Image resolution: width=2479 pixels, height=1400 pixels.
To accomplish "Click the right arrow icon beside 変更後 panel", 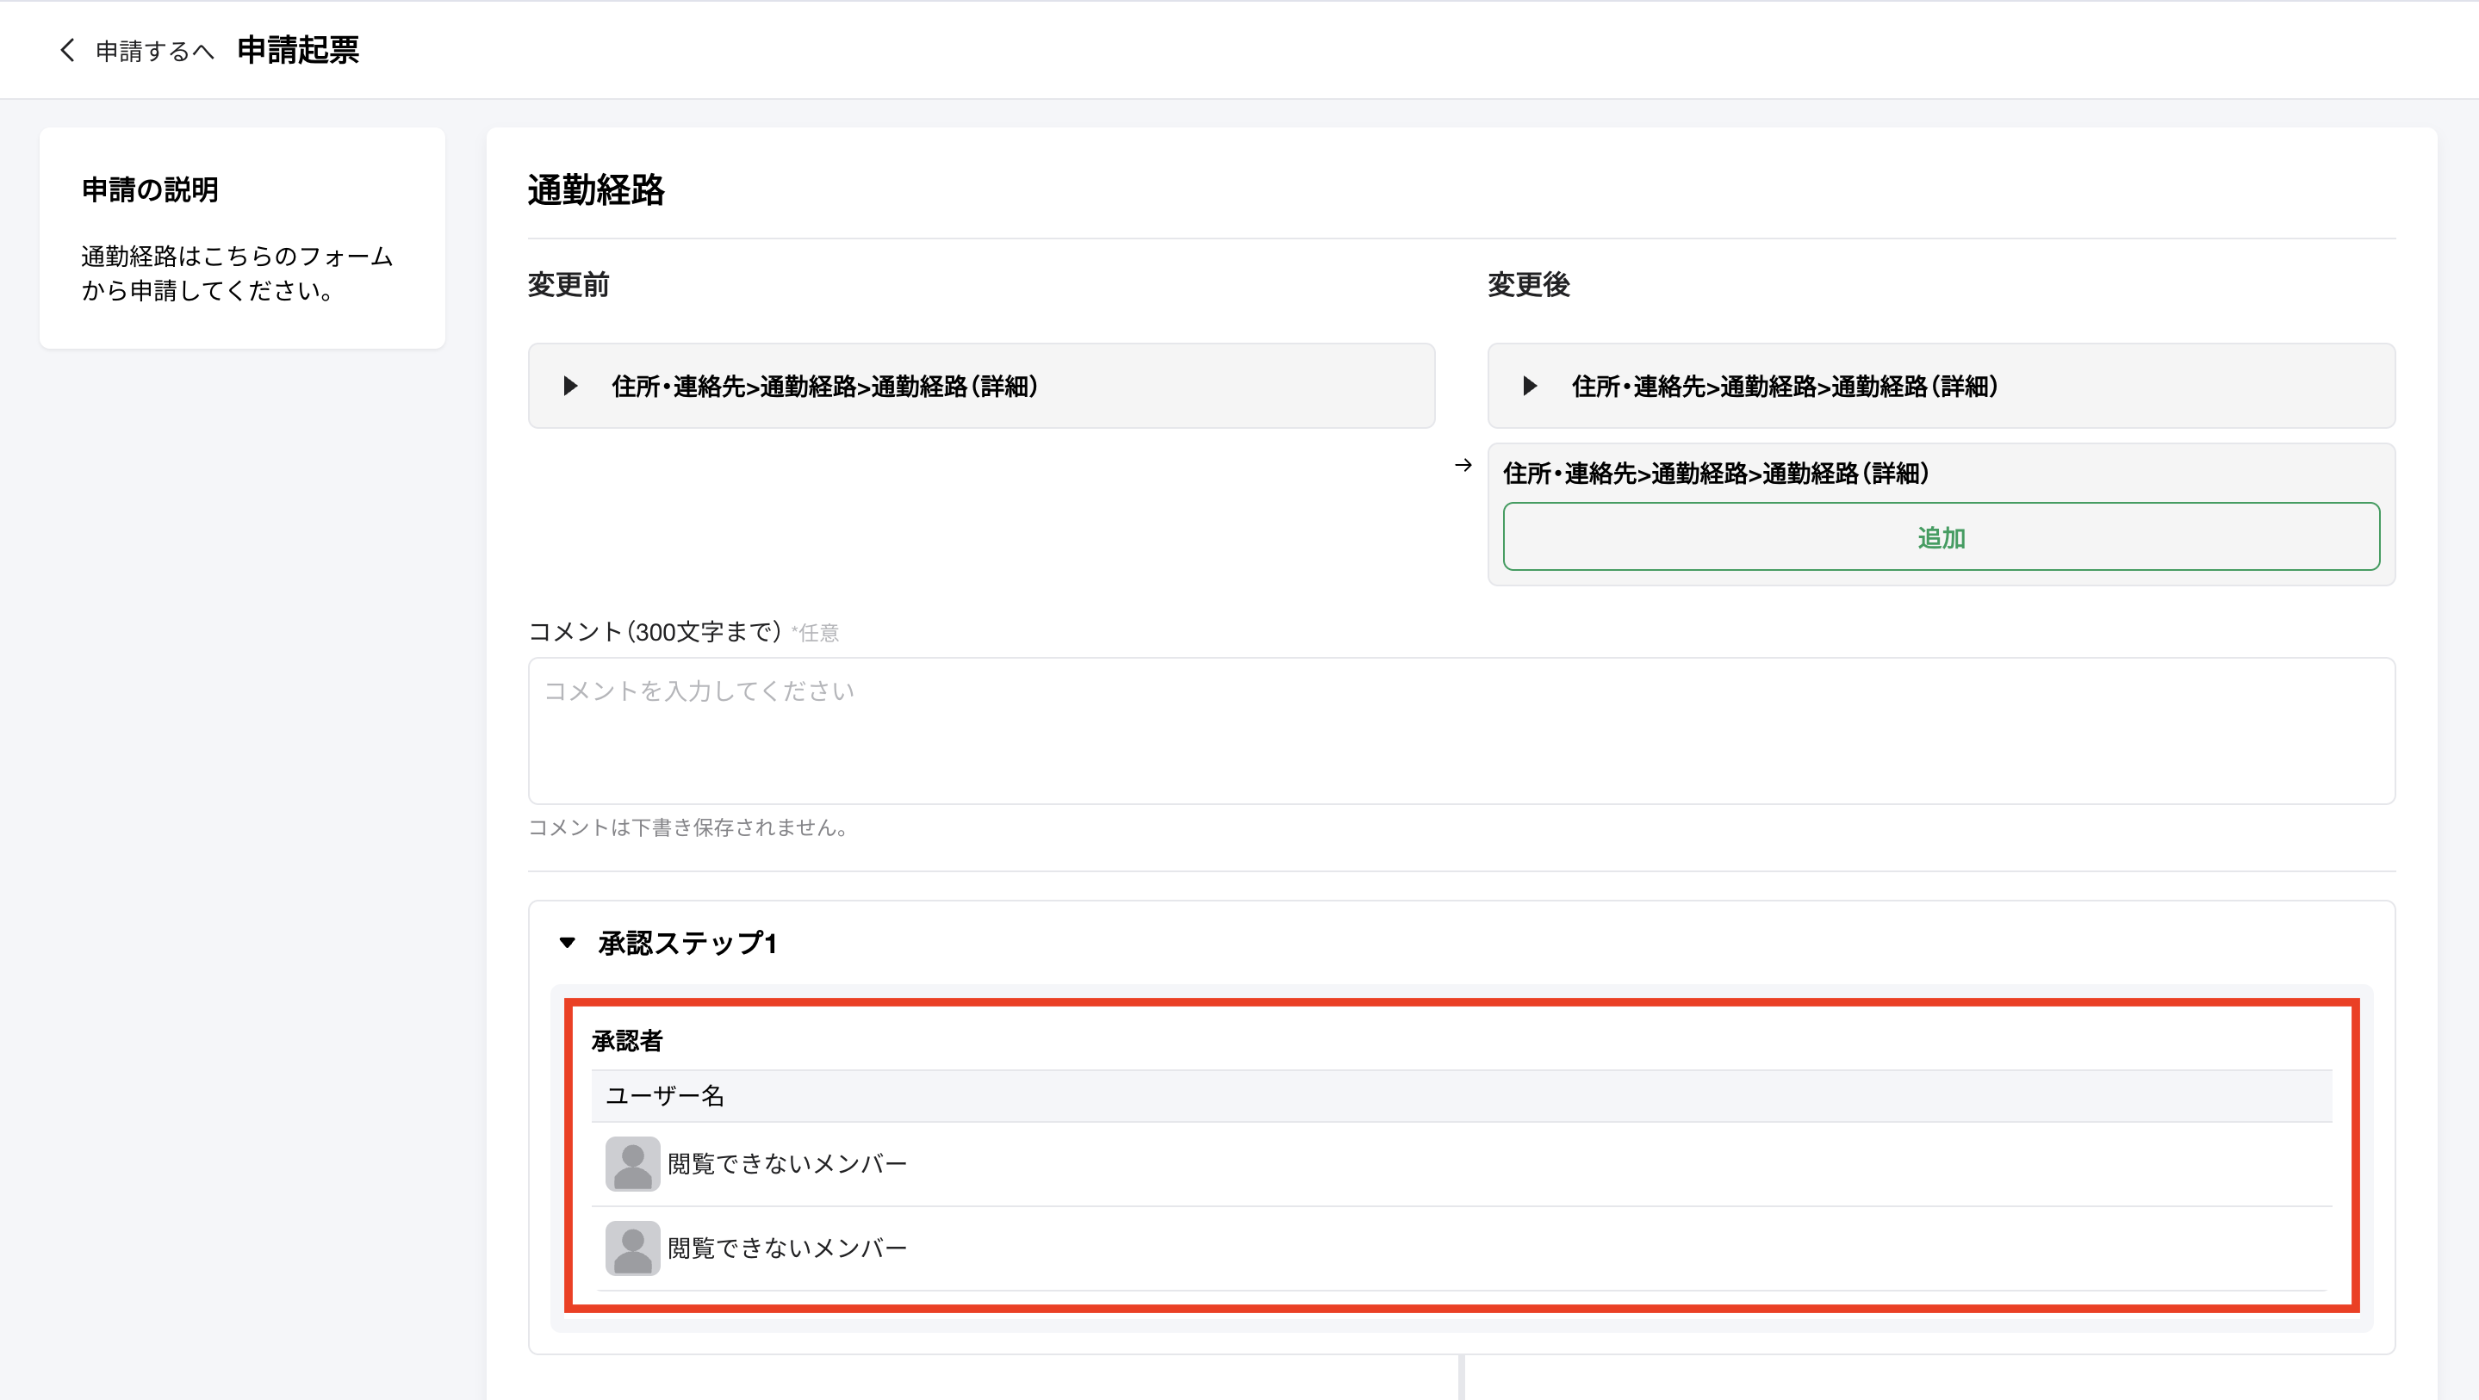I will click(x=1463, y=466).
